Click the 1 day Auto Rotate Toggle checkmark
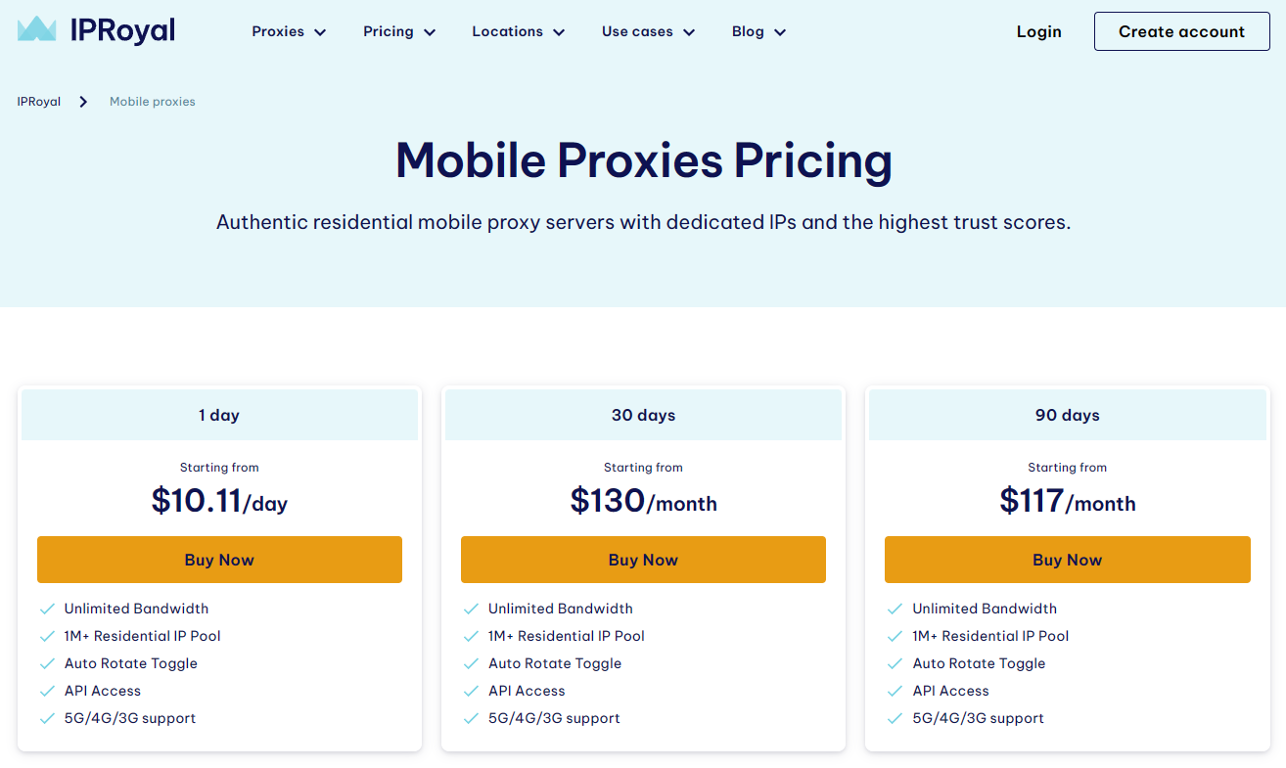This screenshot has height=768, width=1286. [47, 663]
